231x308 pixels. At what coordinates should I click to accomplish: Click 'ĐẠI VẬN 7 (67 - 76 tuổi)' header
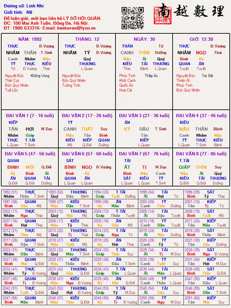pos(144,154)
